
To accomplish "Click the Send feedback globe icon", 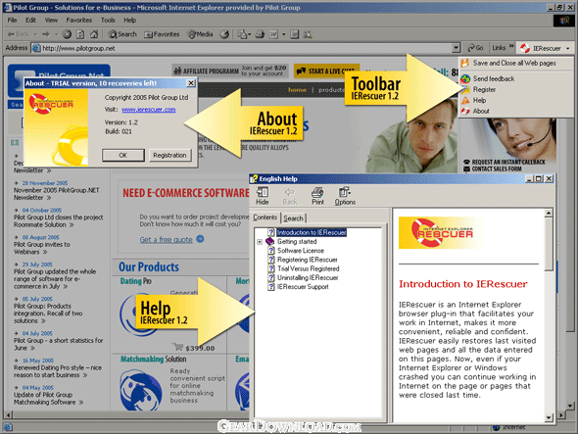I will point(465,78).
